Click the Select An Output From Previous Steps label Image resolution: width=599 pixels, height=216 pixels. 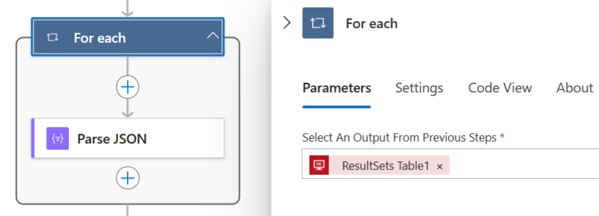[x=399, y=137]
